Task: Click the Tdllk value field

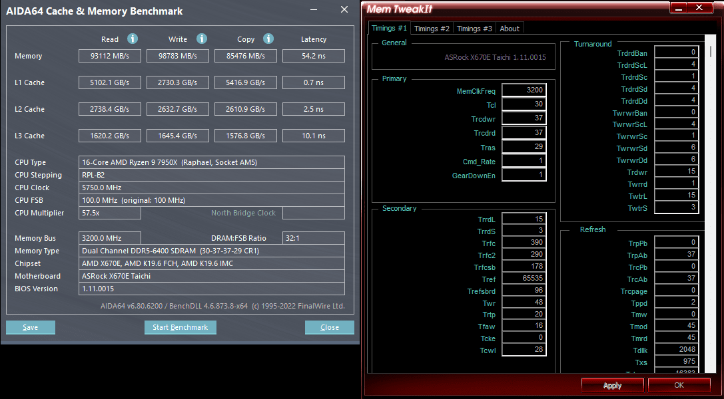Action: coord(677,350)
